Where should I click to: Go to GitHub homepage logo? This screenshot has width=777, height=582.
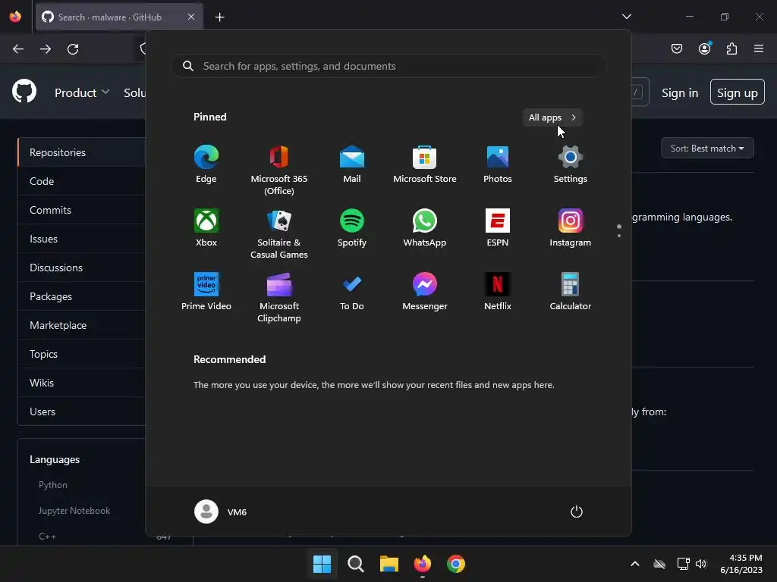pyautogui.click(x=24, y=91)
